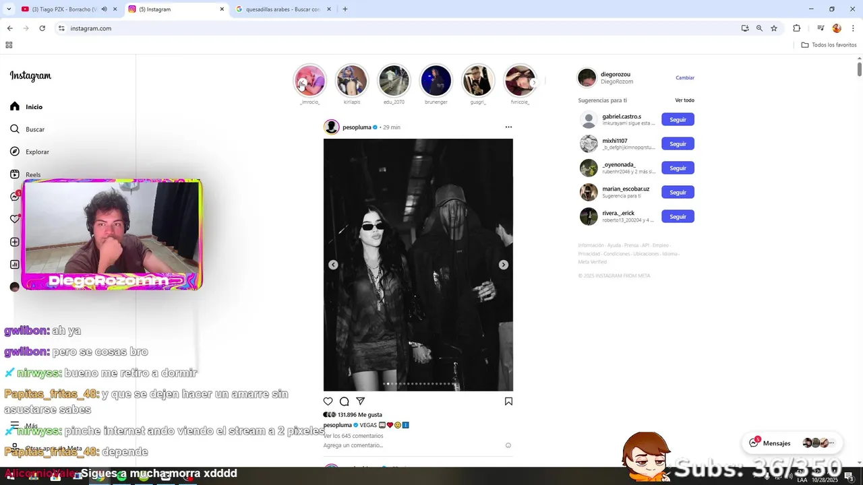The image size is (863, 485).
Task: Open Chrome three-dot menu
Action: pos(853,28)
